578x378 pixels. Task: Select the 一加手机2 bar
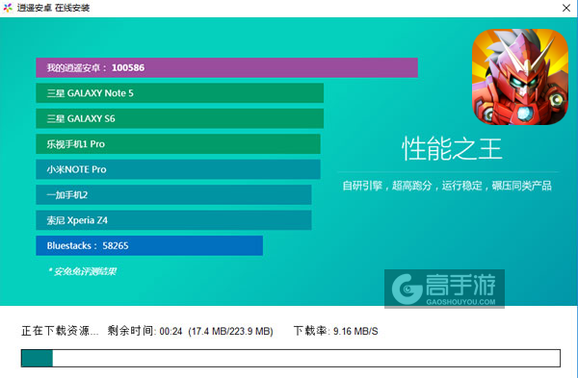click(x=173, y=194)
